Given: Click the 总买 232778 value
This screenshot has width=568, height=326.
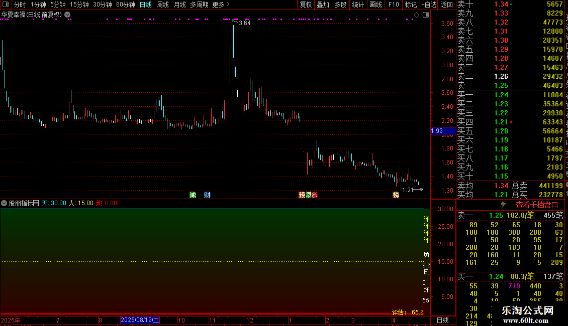Looking at the screenshot, I should tap(550, 195).
